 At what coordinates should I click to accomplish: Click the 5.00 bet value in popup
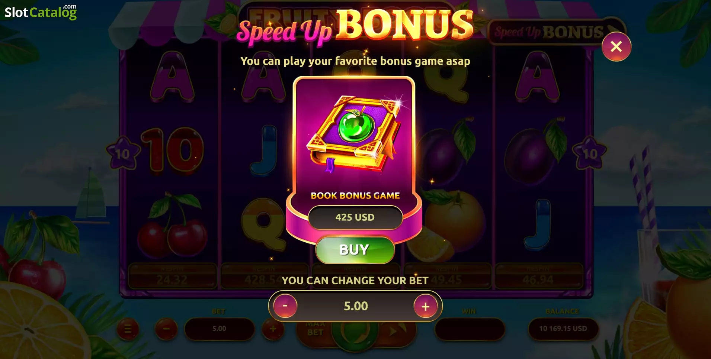(356, 306)
